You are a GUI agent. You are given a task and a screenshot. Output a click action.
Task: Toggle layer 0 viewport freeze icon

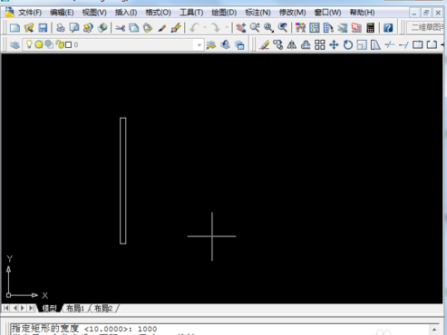click(x=49, y=44)
